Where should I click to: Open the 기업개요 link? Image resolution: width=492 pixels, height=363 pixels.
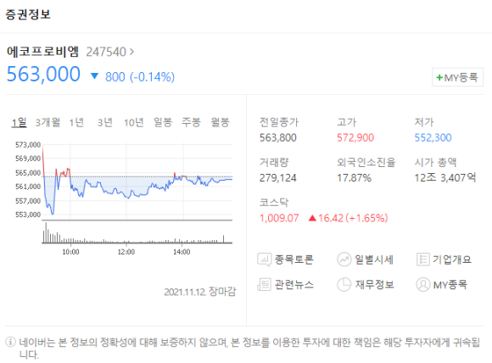click(452, 260)
